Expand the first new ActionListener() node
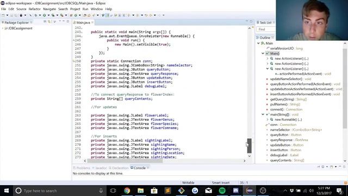Viewport: 348px width, 196px height. tap(268, 58)
